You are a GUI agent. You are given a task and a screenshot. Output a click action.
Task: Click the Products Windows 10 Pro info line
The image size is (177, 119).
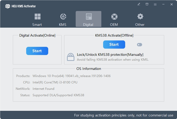(63, 76)
